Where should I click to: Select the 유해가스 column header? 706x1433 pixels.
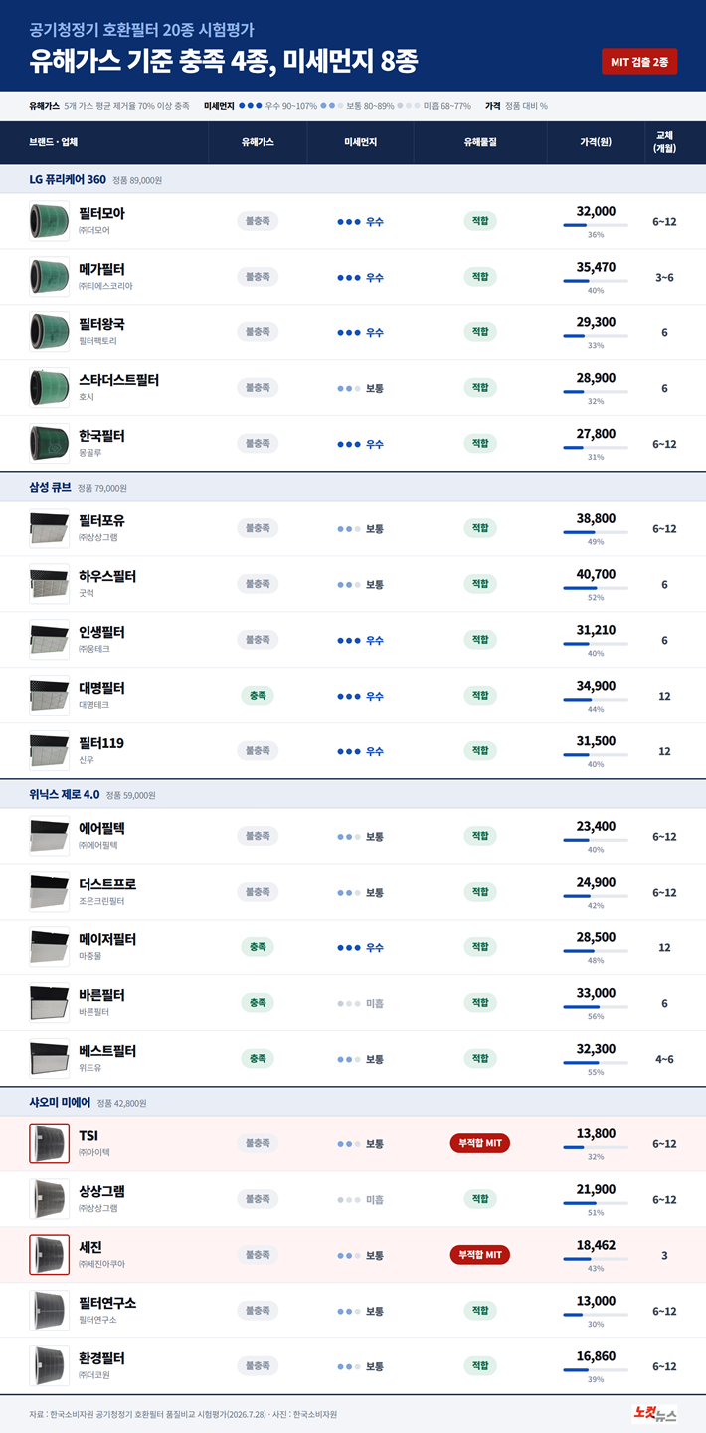point(258,142)
